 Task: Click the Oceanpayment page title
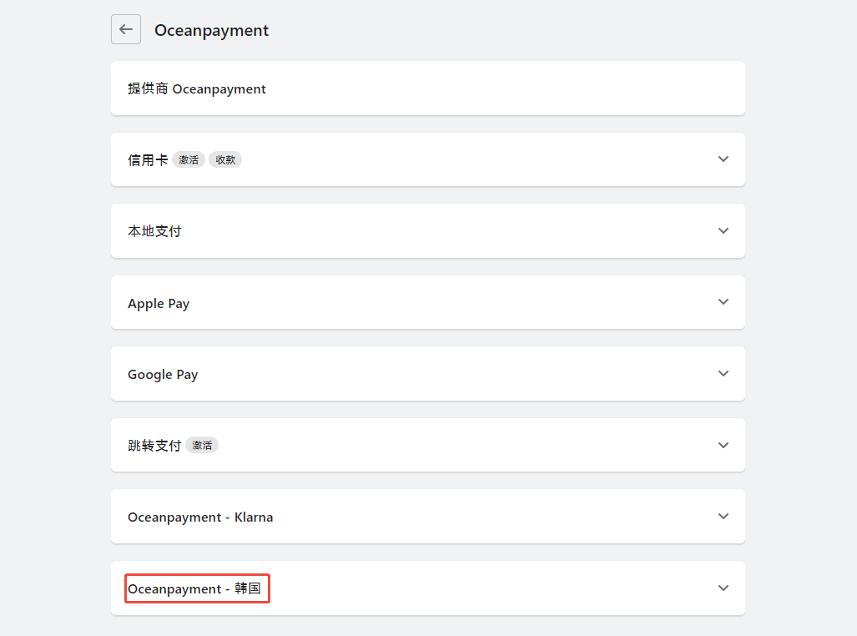(x=211, y=31)
